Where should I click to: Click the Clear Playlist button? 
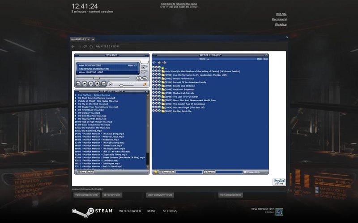[x=85, y=172]
